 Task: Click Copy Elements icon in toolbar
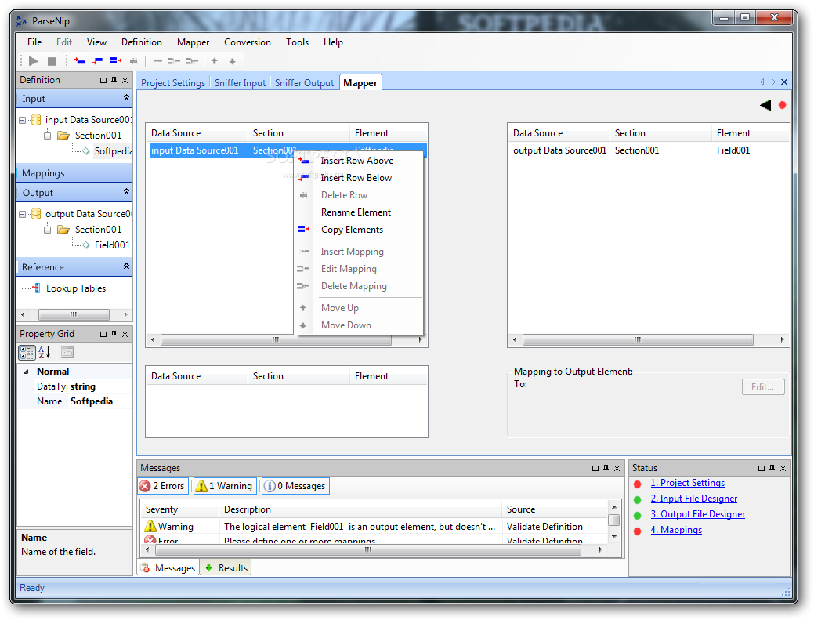[116, 61]
